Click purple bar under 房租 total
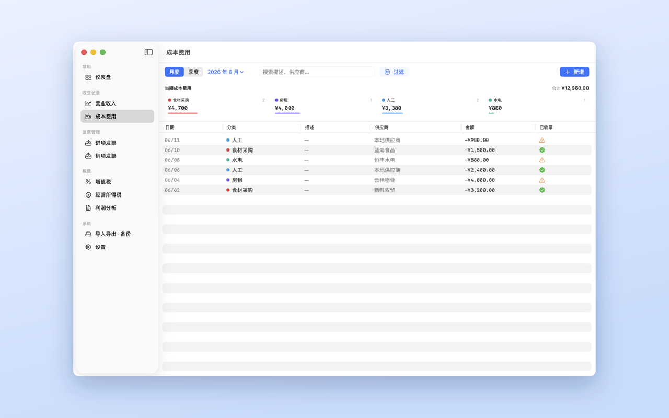The height and width of the screenshot is (418, 669). click(x=287, y=113)
